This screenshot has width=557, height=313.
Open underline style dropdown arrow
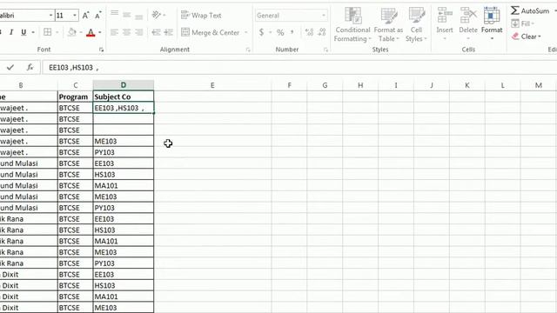(x=33, y=32)
